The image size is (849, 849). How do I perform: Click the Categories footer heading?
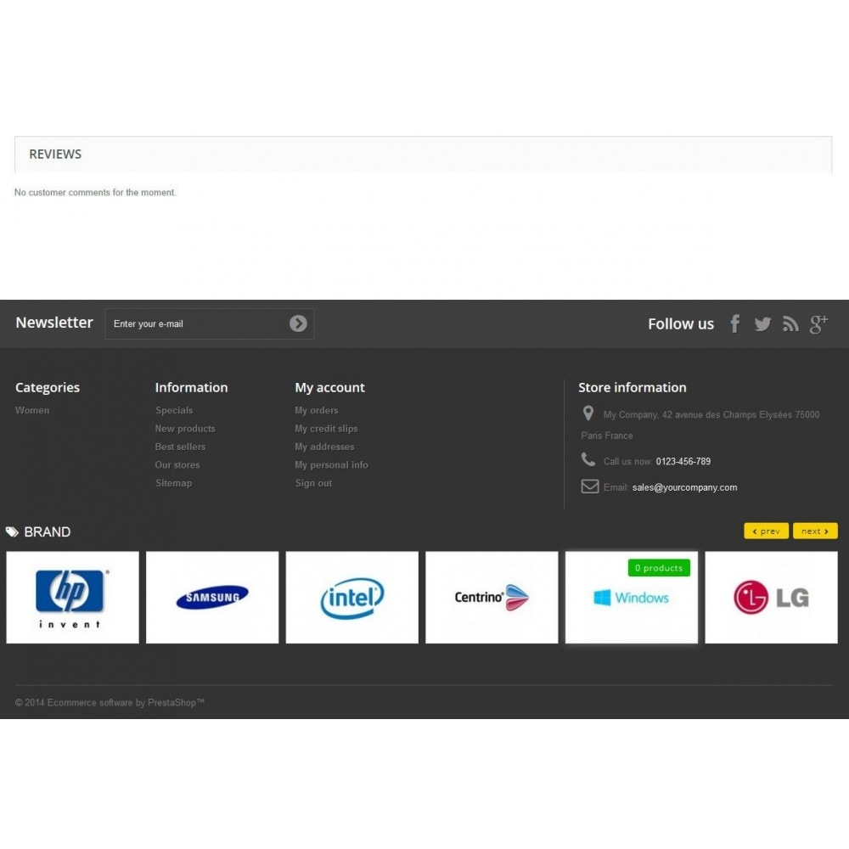click(47, 388)
